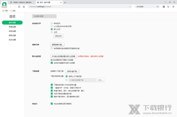
Task: Open the apps grid icon in the toolbar
Action: (164, 7)
